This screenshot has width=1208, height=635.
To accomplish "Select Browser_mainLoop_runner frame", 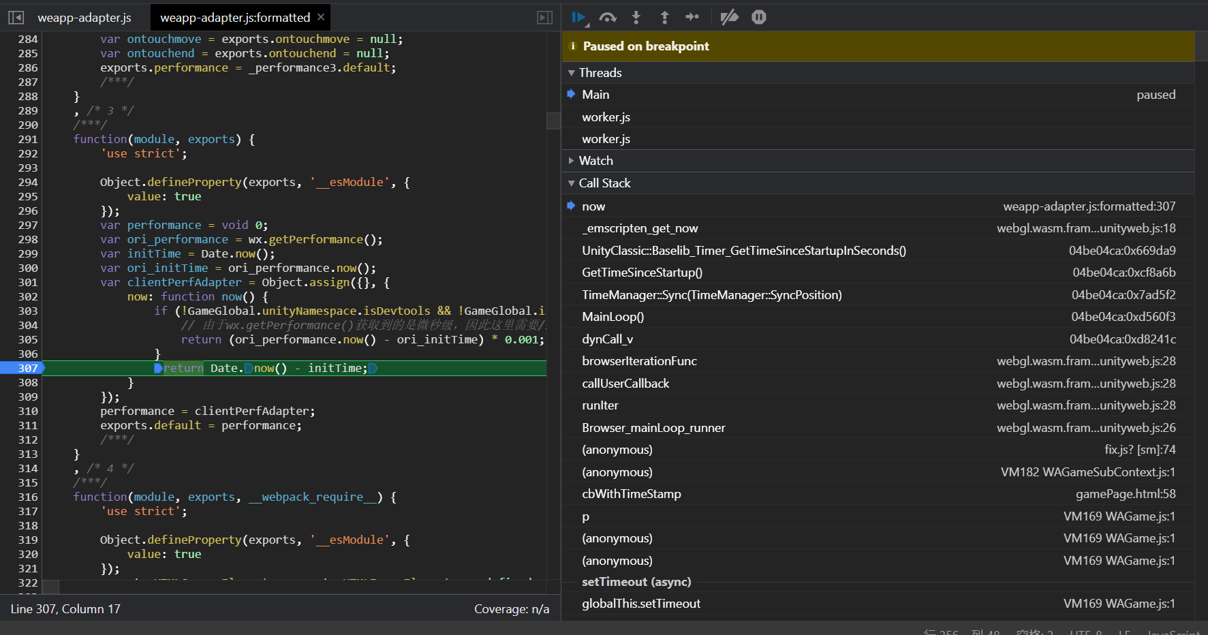I will tap(878, 428).
